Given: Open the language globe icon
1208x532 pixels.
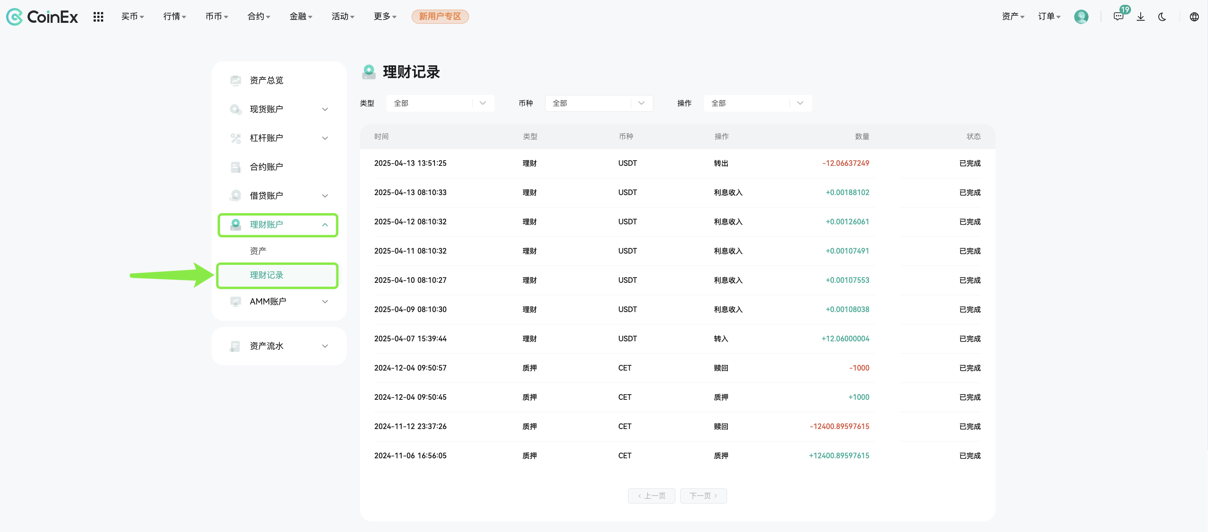Looking at the screenshot, I should pos(1194,17).
